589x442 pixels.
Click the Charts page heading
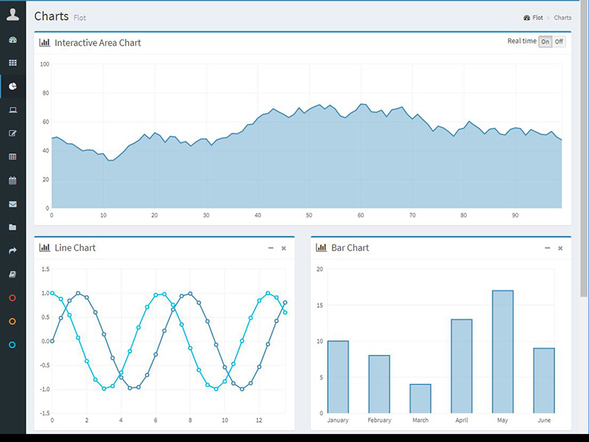pos(52,16)
